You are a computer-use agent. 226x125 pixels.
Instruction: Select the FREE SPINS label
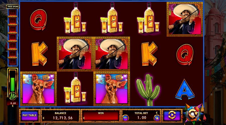13,6
